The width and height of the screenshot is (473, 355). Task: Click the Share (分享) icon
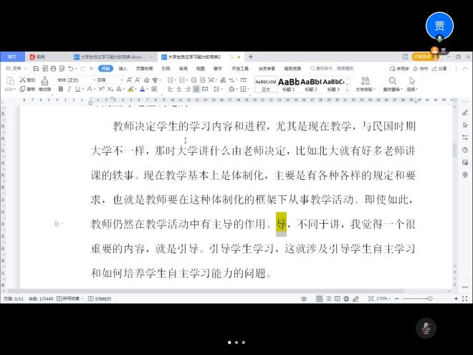[439, 69]
